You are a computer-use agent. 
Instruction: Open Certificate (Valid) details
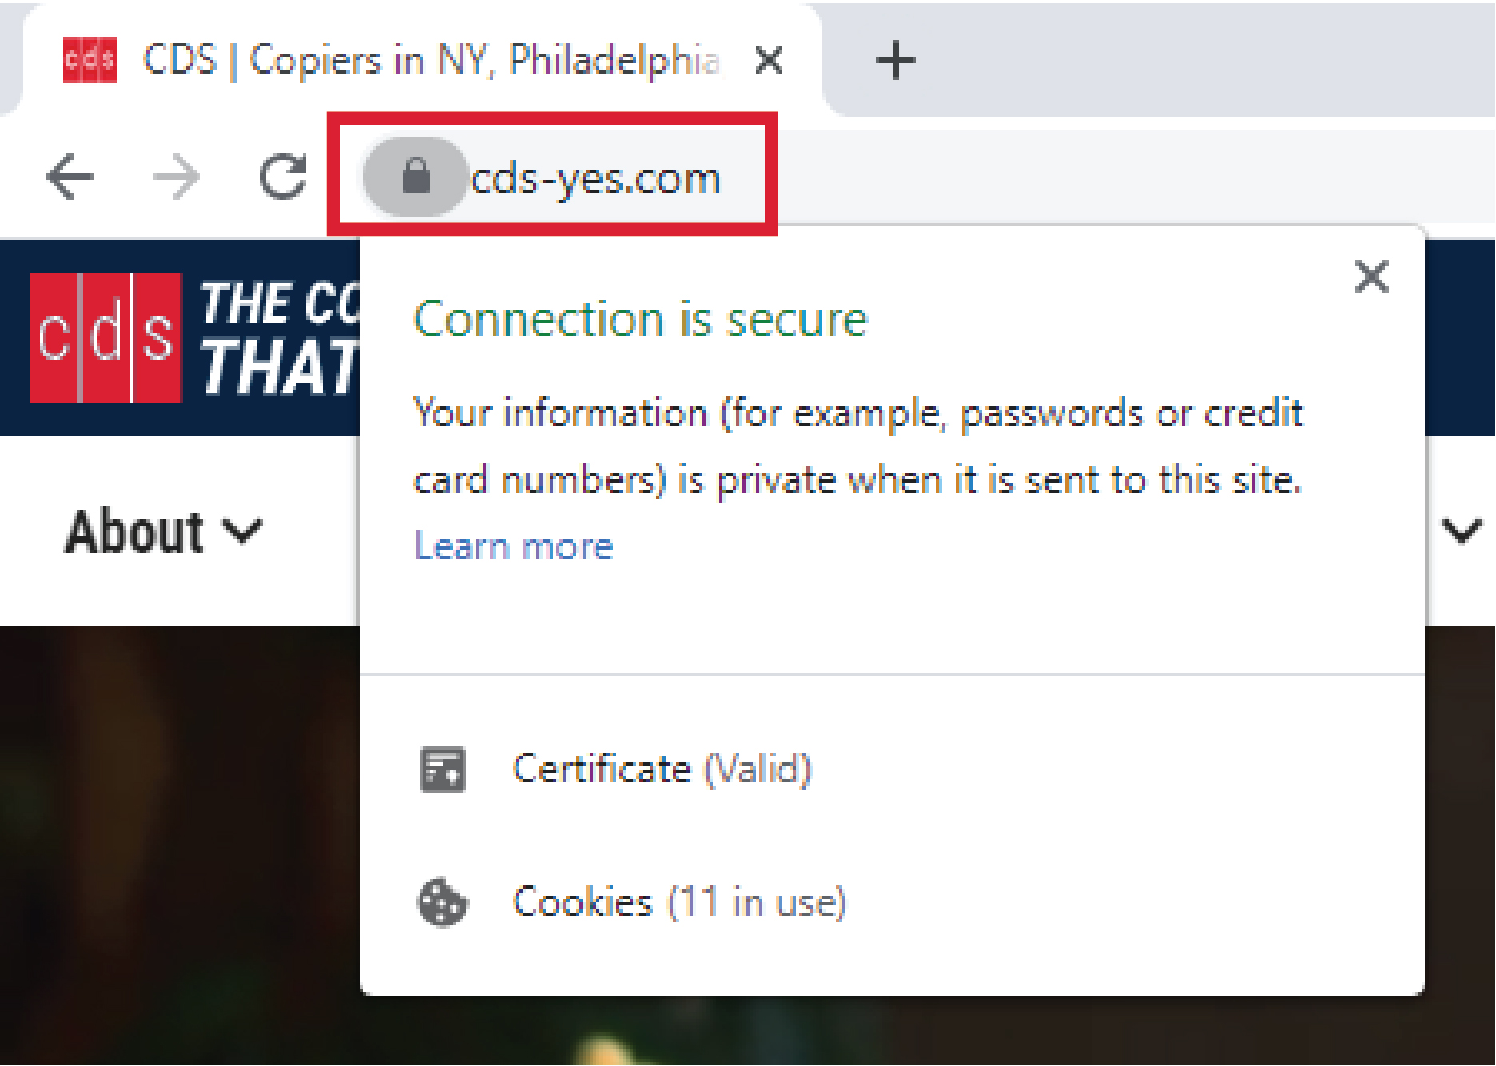click(662, 770)
